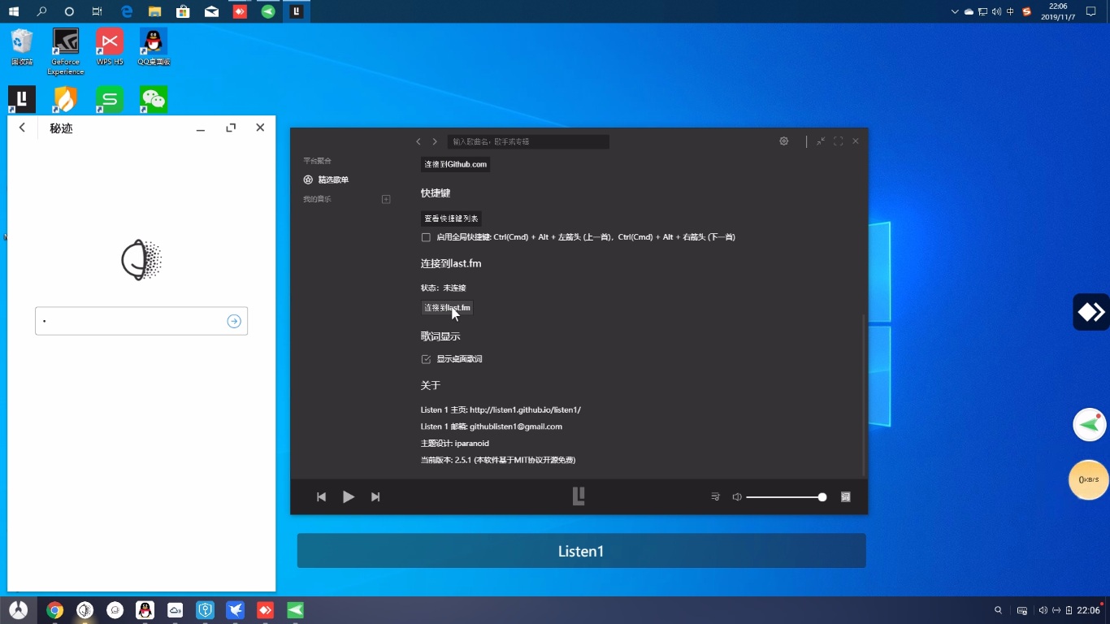Adjust the Listen1 volume slider

point(786,496)
